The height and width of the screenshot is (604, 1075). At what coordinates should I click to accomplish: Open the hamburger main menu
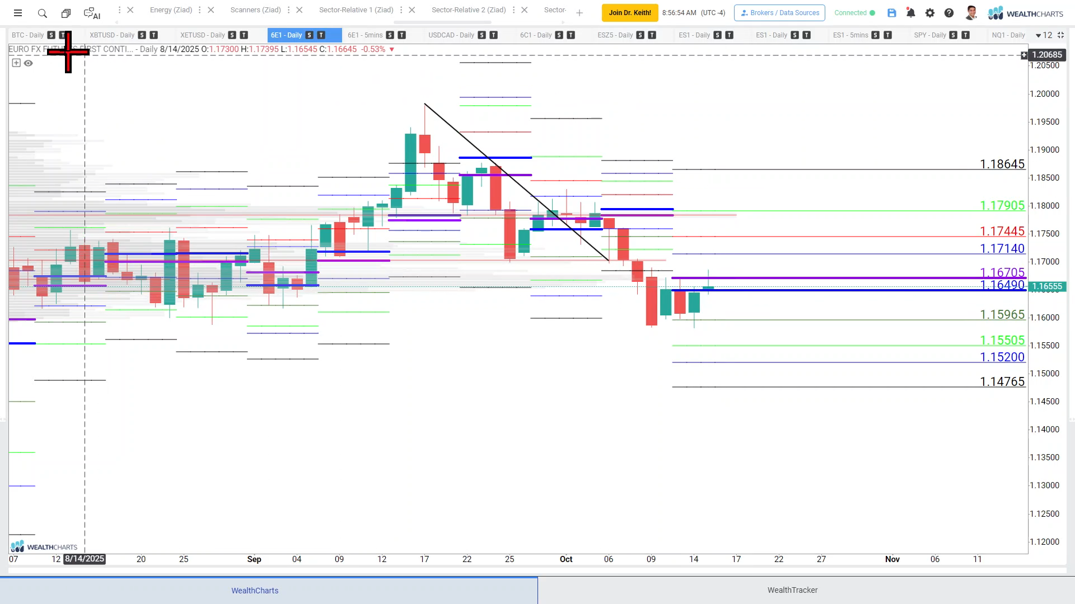click(18, 13)
